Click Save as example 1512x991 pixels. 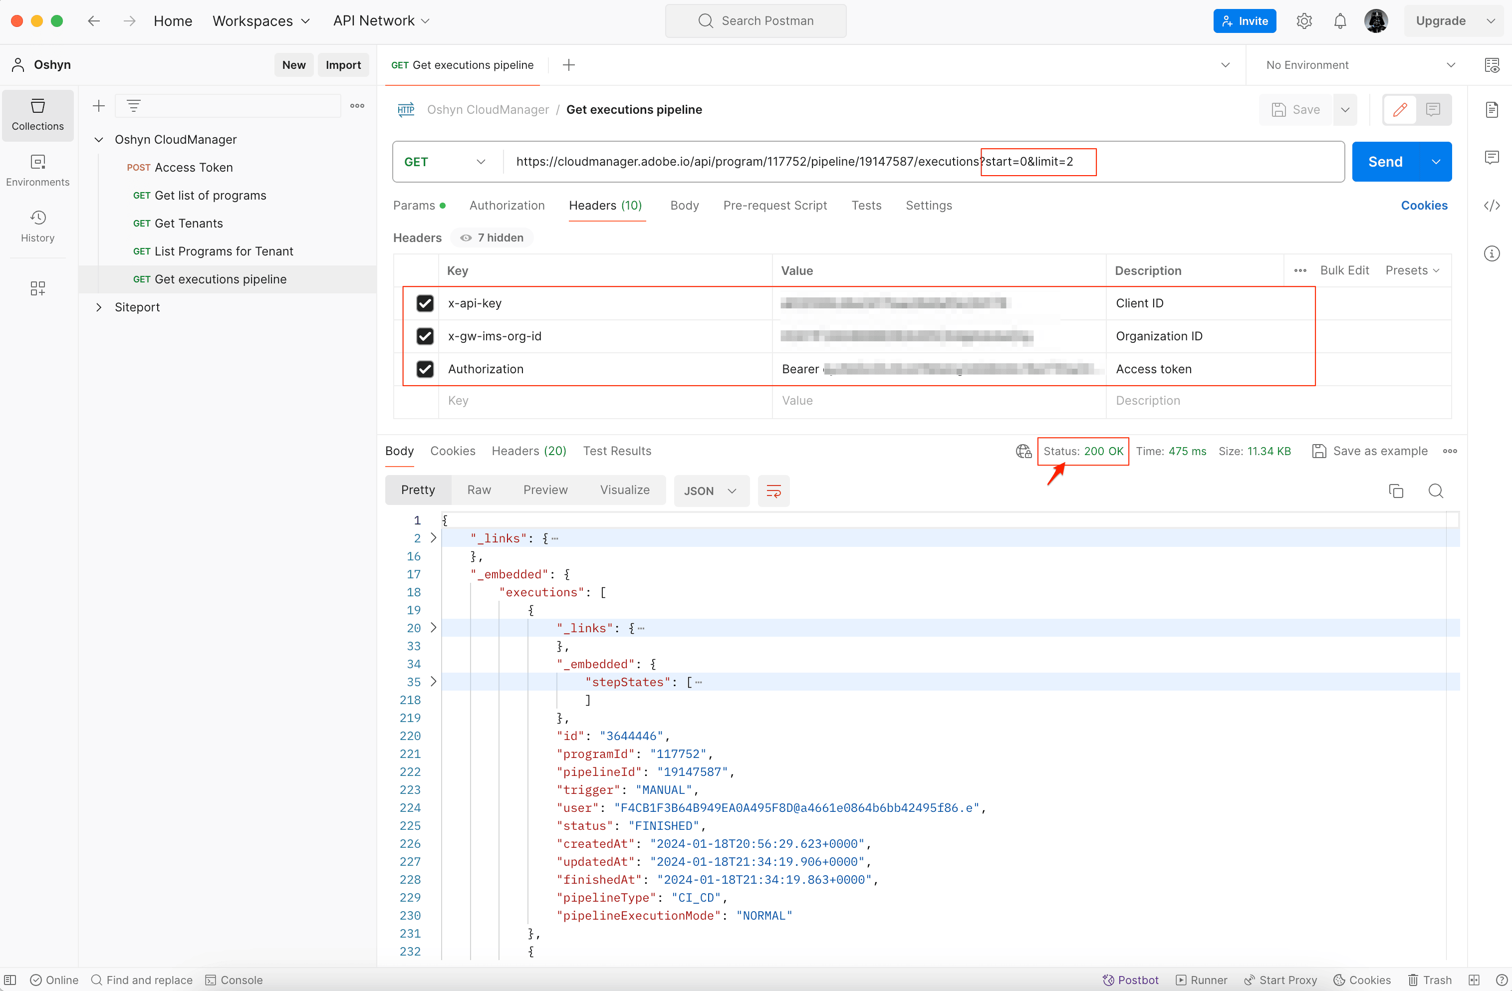1370,451
